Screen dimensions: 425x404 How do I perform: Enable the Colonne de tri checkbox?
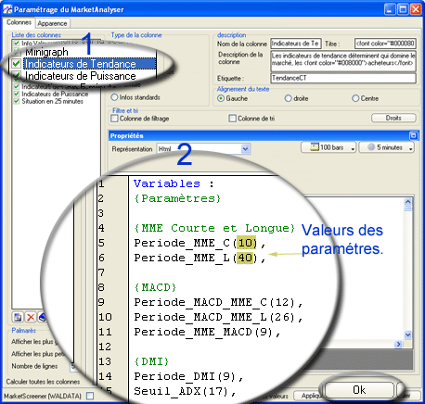[232, 119]
